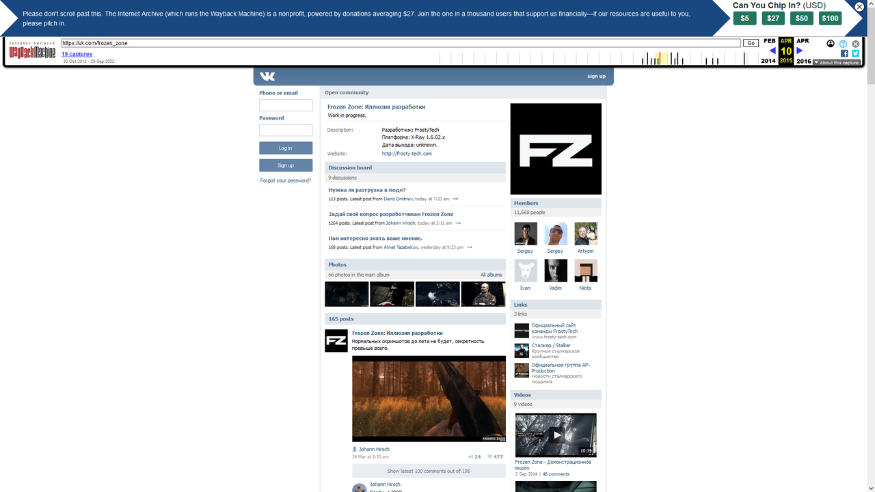Focus the Password field
The width and height of the screenshot is (875, 492).
pyautogui.click(x=286, y=130)
